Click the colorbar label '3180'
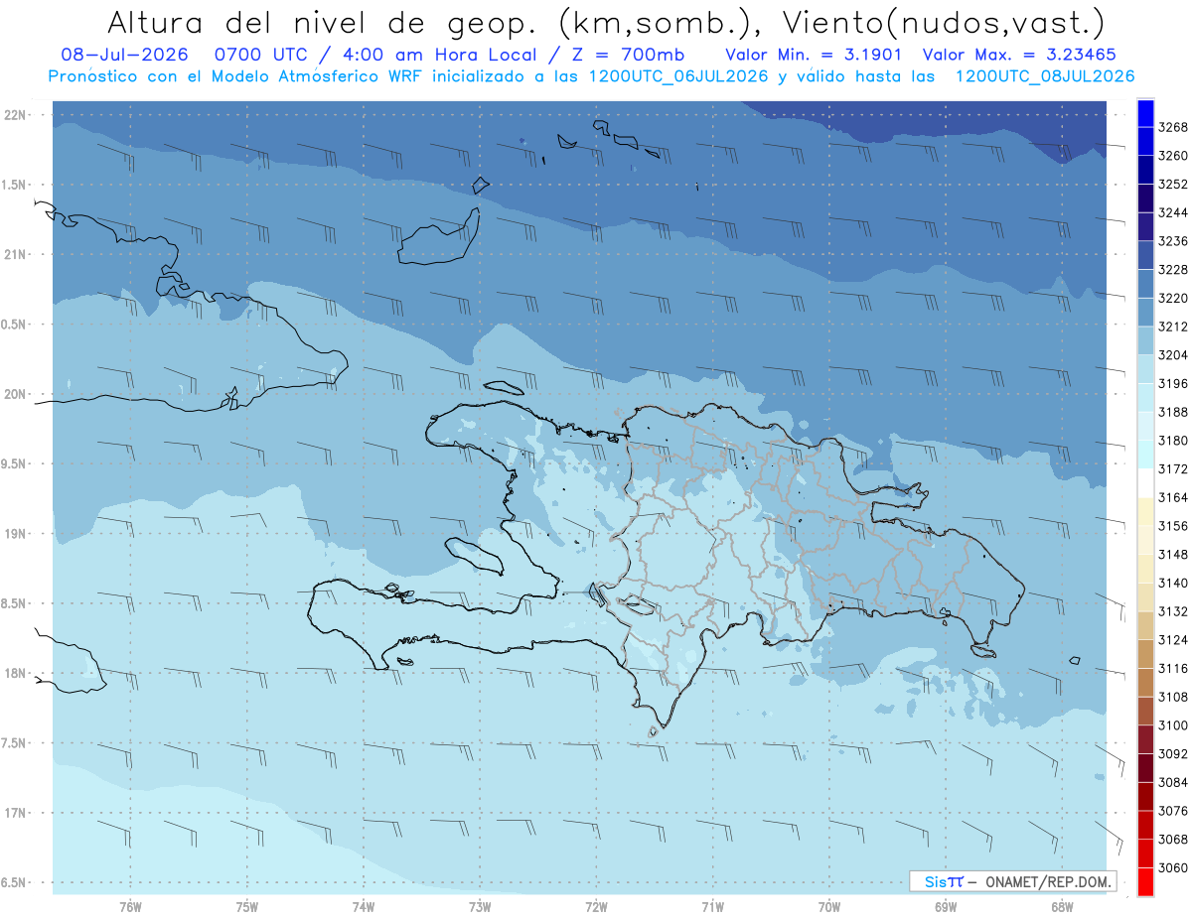 [x=1173, y=441]
